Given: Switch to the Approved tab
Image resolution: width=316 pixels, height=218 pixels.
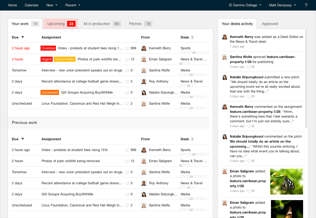Looking at the screenshot, I should coord(270,24).
